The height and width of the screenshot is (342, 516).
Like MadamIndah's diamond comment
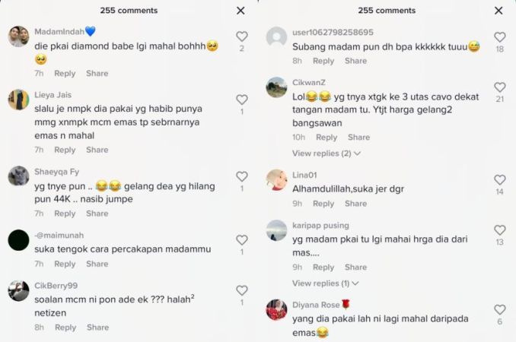tap(242, 36)
